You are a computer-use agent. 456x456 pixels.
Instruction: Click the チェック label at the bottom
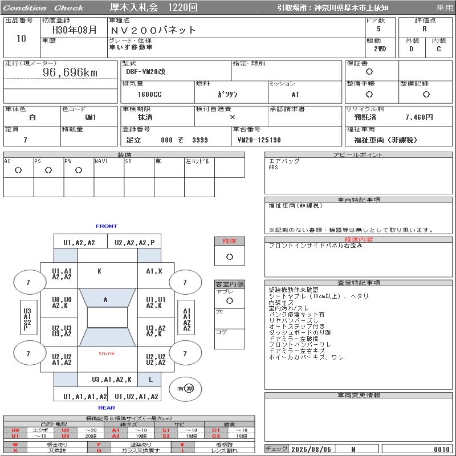click(277, 449)
